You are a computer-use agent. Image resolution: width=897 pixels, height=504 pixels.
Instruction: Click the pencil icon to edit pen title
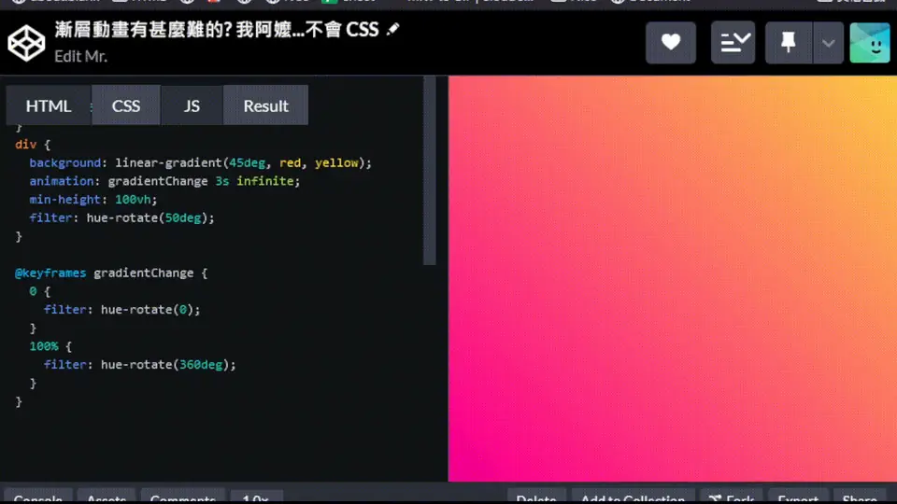(x=393, y=29)
